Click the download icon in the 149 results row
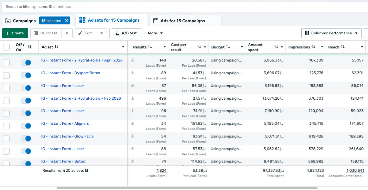Screen dimensions: 368x190 [x=133, y=60]
